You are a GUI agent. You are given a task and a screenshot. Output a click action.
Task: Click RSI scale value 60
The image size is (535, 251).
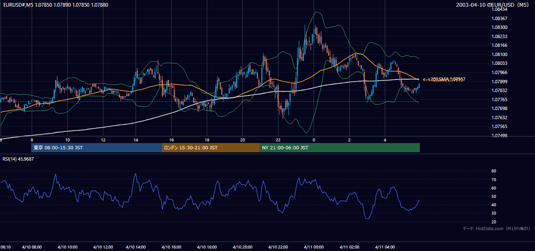[494, 188]
